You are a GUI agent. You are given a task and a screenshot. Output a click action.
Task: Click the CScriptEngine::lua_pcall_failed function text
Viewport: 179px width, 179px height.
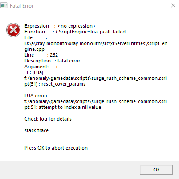90,32
